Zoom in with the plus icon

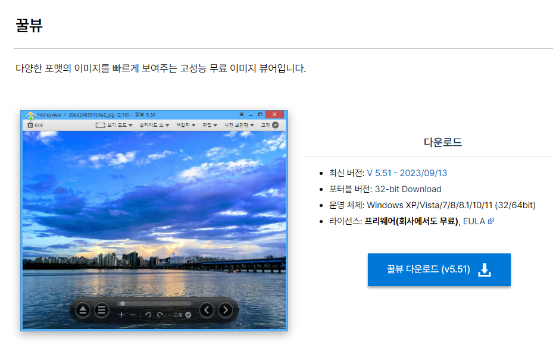click(x=121, y=315)
